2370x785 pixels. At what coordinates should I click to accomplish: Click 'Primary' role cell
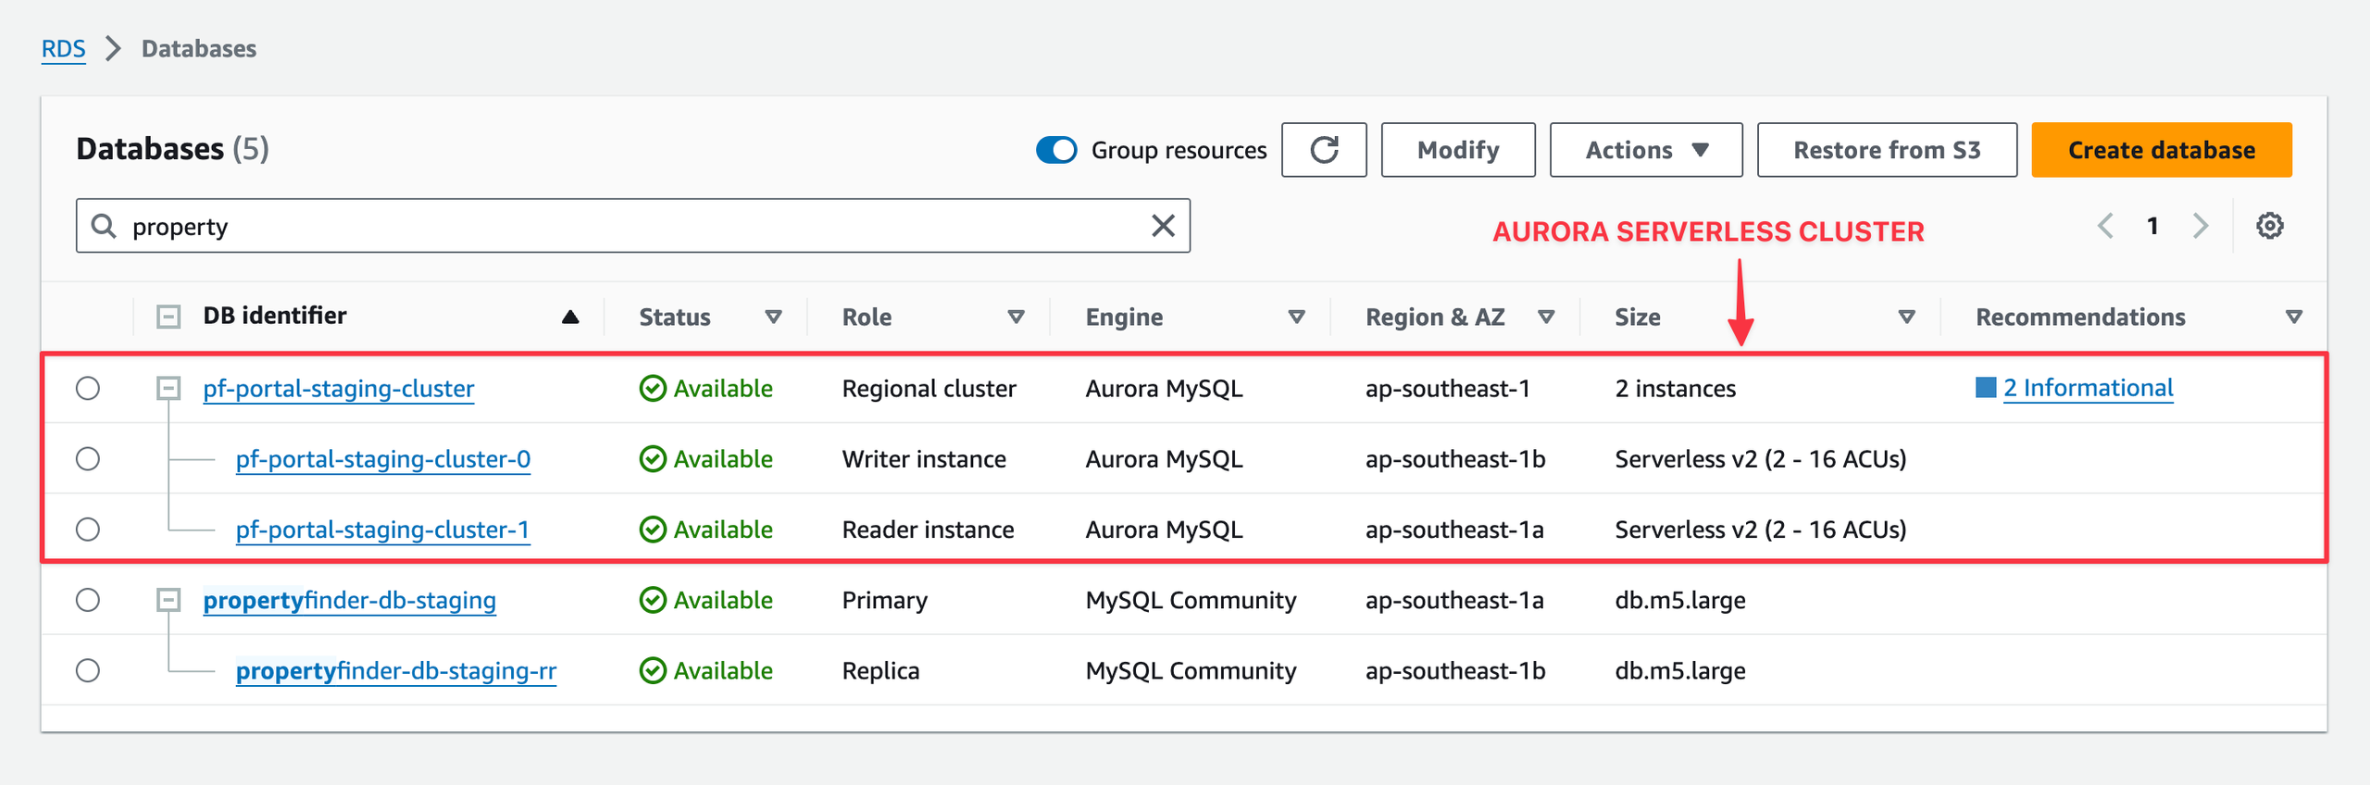[x=884, y=601]
